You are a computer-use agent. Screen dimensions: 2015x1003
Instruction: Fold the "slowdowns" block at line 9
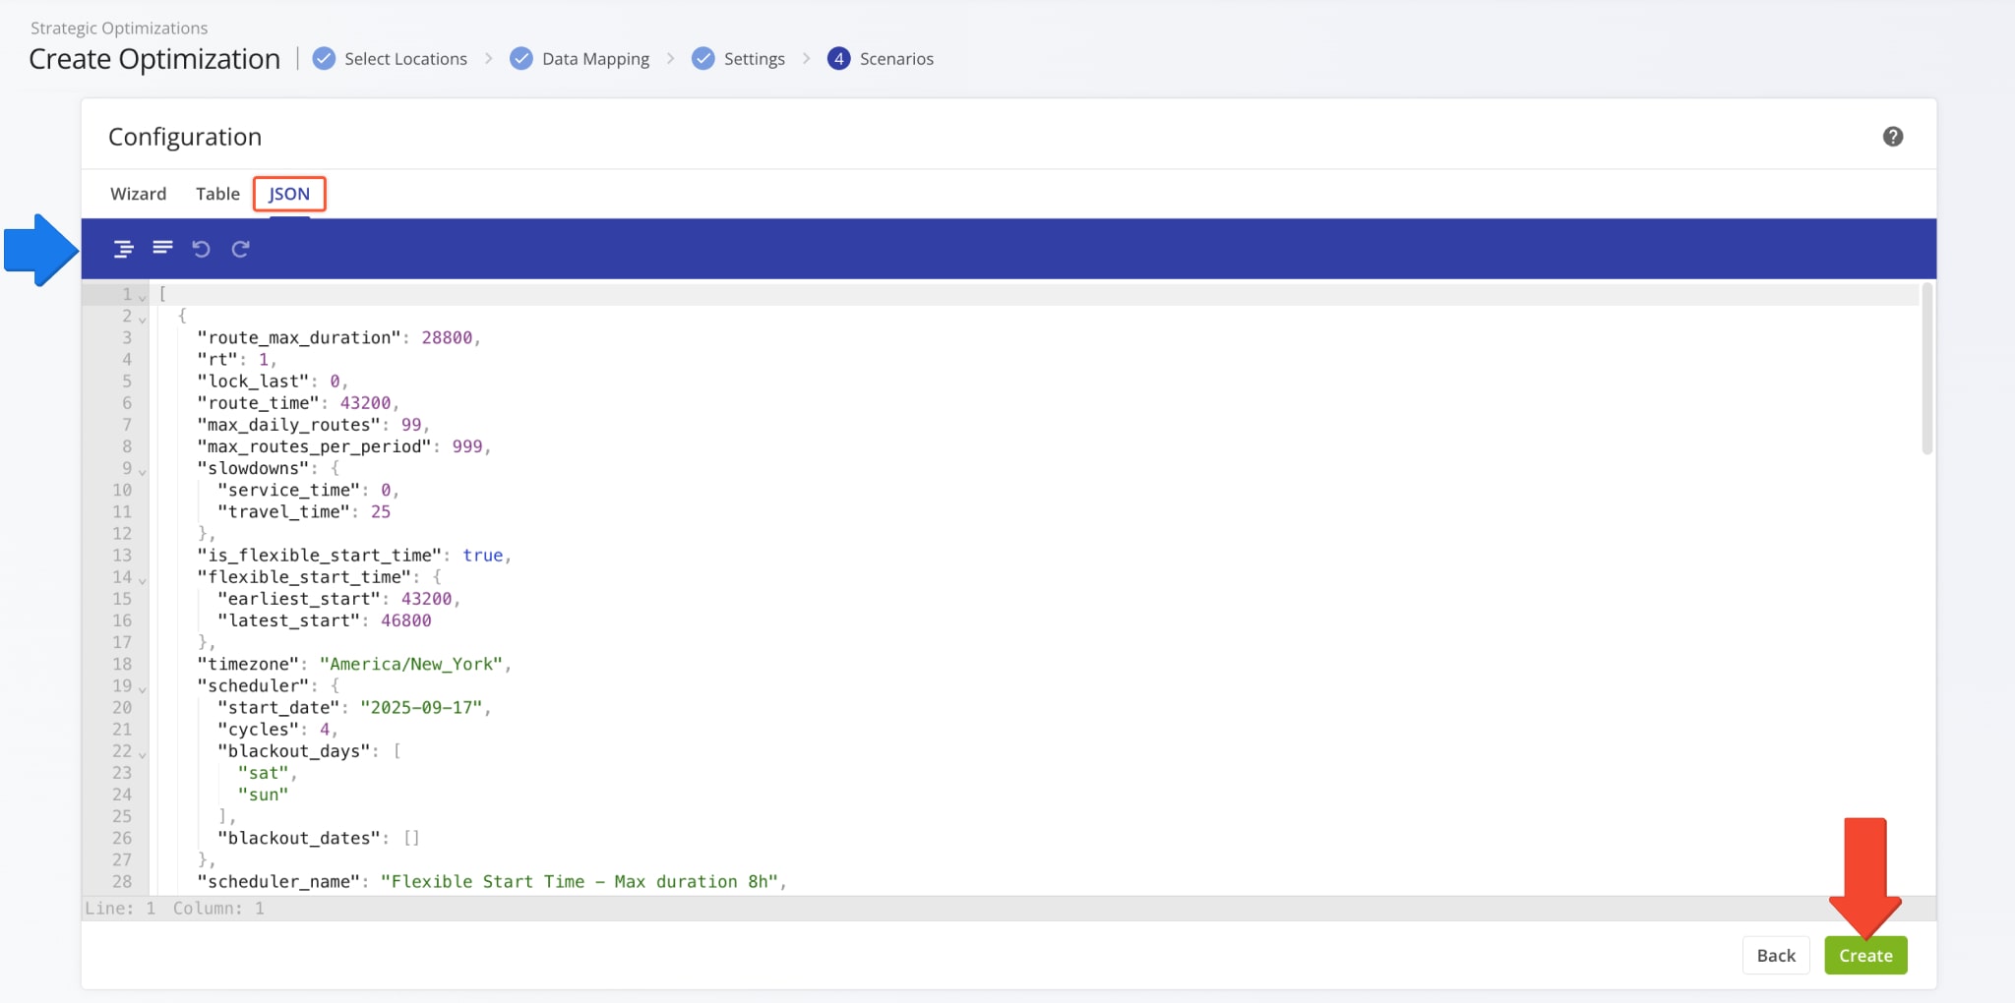coord(143,471)
